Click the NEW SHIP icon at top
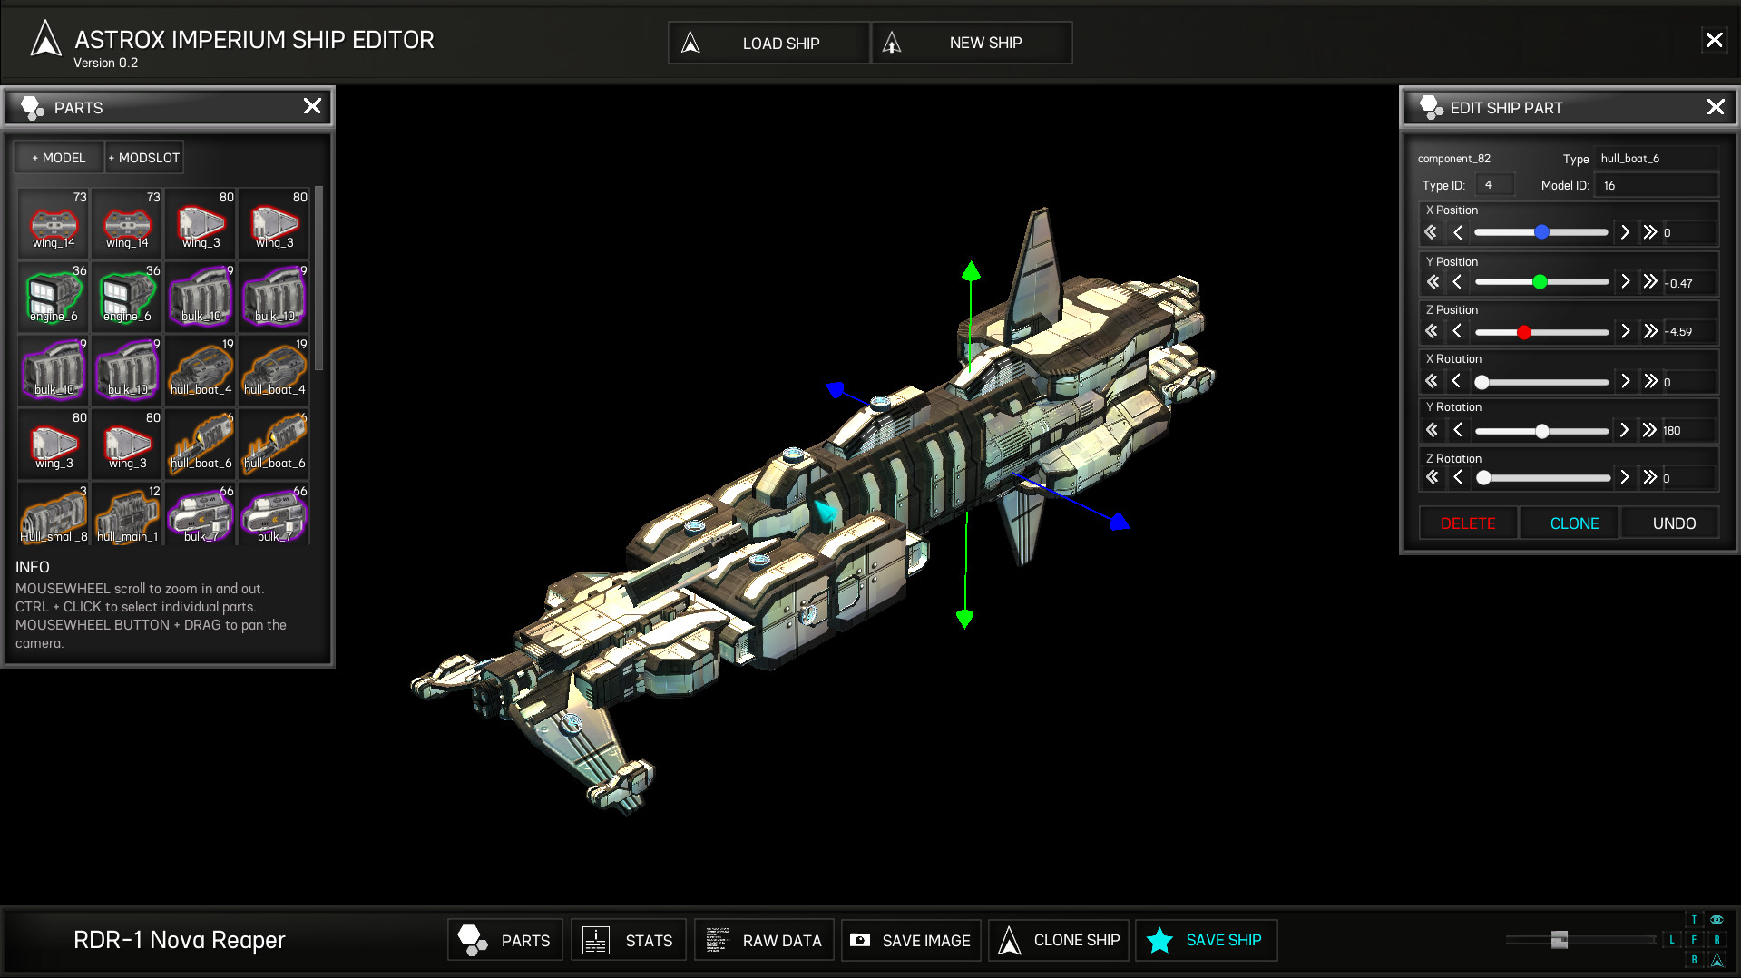The width and height of the screenshot is (1741, 978). pos(893,42)
